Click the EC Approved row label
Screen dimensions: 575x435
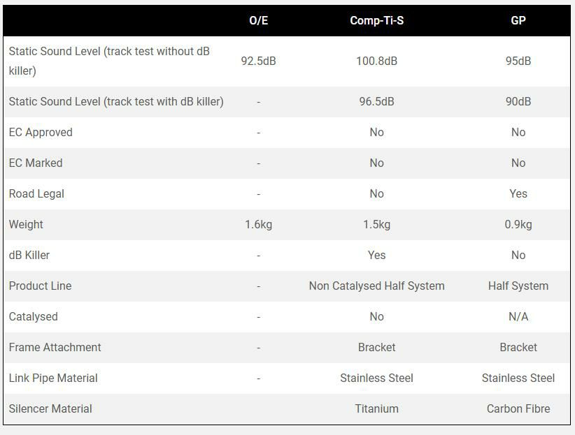(41, 132)
